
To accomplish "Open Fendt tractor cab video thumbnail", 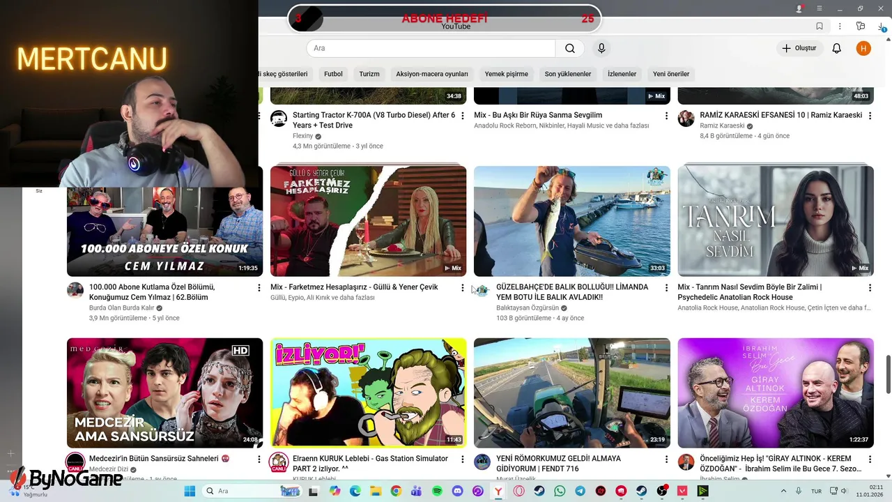I will (x=571, y=393).
